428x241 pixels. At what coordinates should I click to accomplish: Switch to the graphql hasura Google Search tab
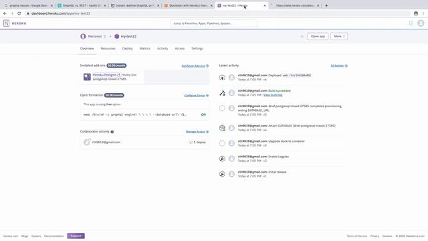click(28, 5)
